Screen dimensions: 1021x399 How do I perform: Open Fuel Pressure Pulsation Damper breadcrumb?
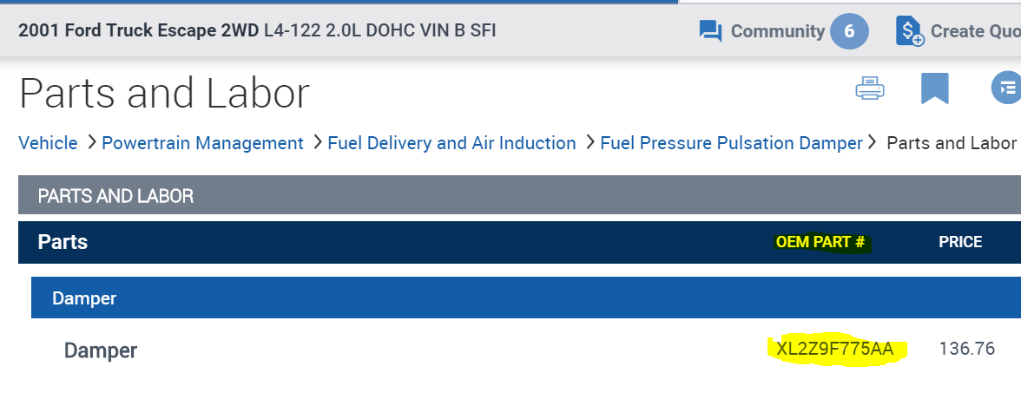pos(731,143)
